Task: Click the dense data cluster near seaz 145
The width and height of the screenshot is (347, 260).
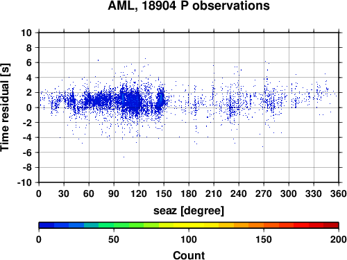Action: pyautogui.click(x=160, y=99)
